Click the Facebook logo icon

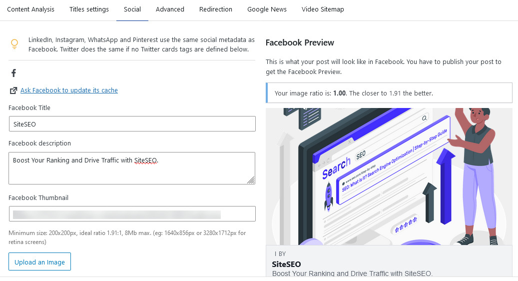[x=13, y=73]
